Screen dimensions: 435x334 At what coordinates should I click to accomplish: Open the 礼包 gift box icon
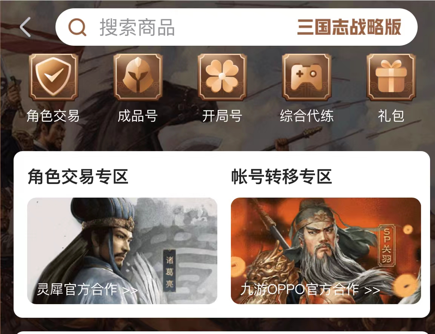point(391,77)
